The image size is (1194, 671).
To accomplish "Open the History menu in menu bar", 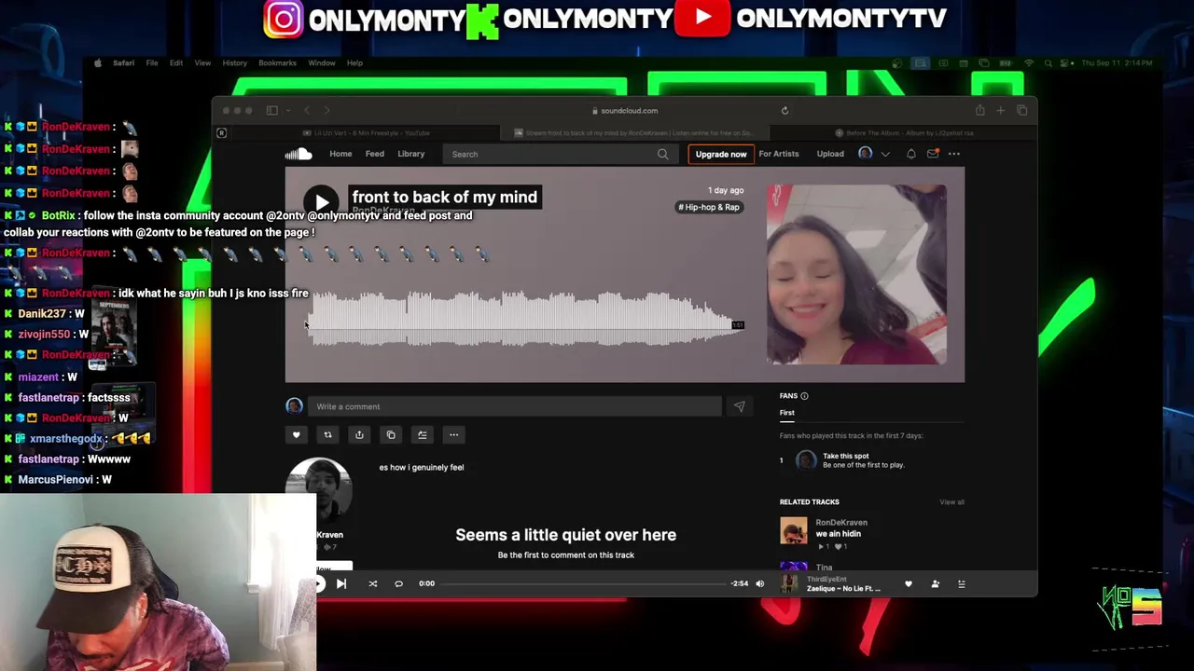I will click(234, 62).
